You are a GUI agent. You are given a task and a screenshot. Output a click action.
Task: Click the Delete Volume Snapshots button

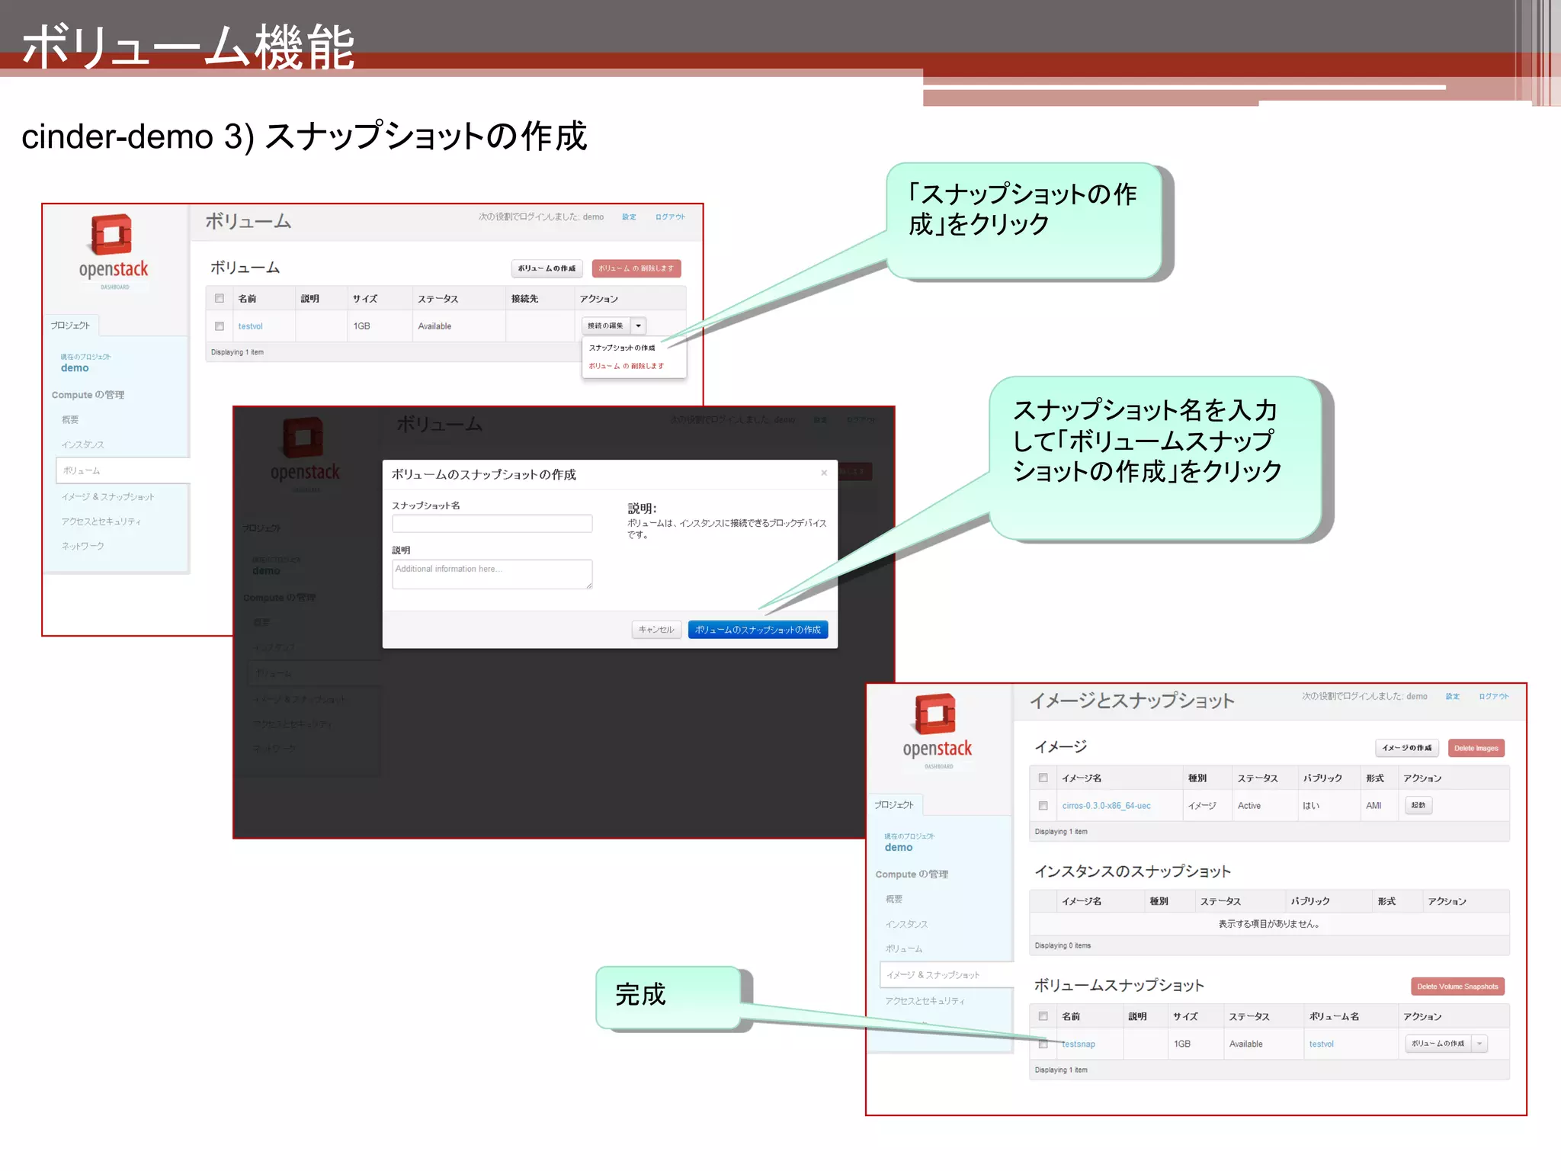[1457, 987]
